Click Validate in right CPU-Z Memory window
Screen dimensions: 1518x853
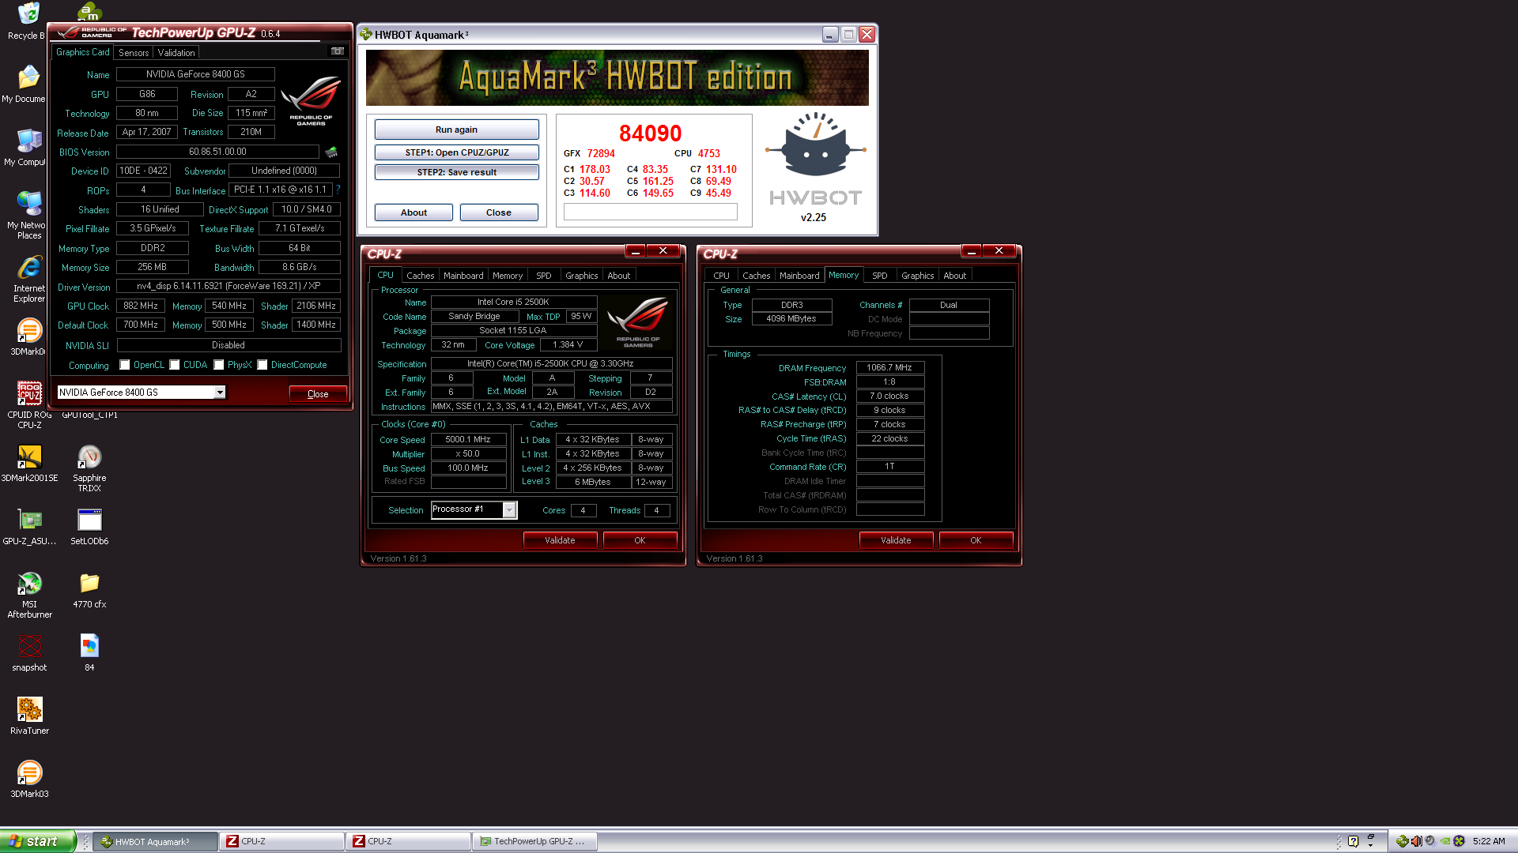tap(896, 540)
